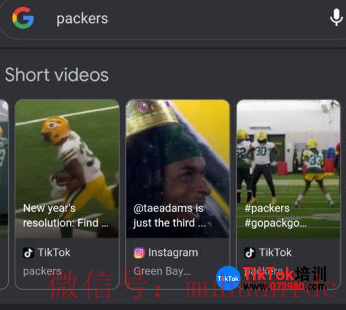Open the '@taeadams is just the third' video
The image size is (346, 310).
tap(178, 169)
